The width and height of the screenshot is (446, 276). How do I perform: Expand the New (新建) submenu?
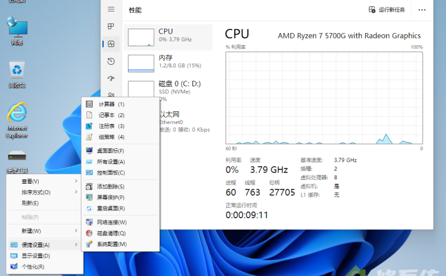45,231
